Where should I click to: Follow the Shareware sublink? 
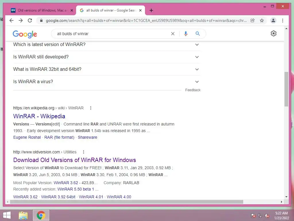[x=87, y=137]
